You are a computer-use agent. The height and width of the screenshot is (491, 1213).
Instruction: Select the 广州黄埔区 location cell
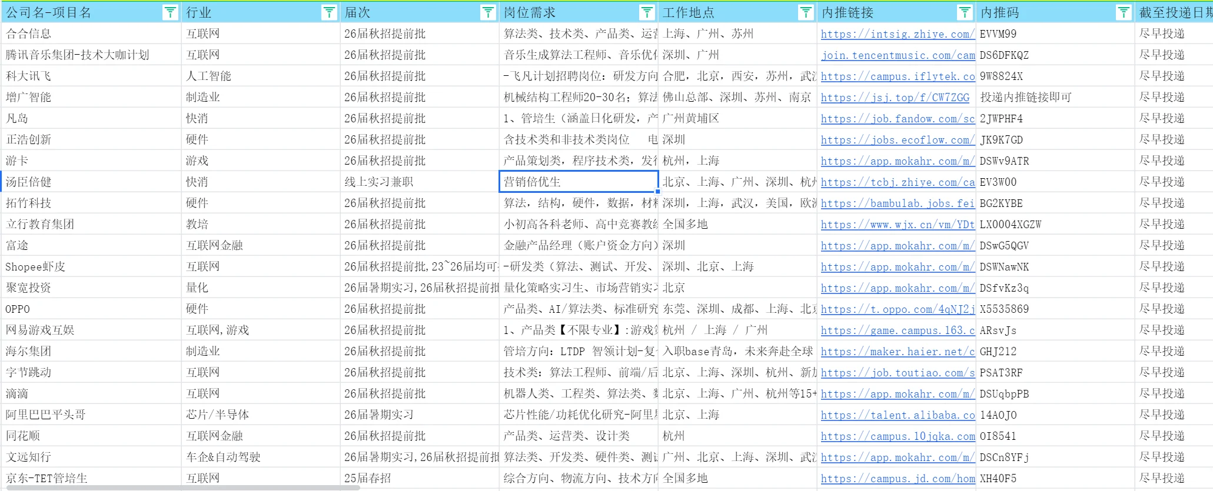(737, 119)
